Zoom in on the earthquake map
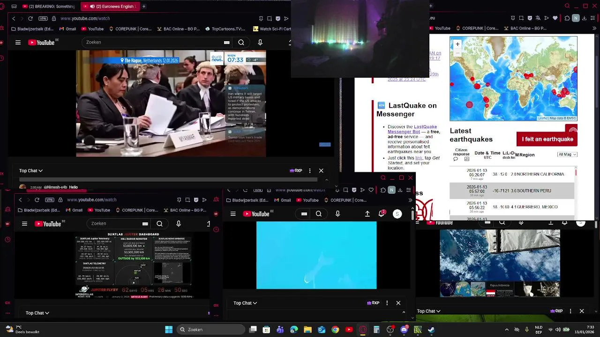Viewport: 600px width, 337px height. [457, 44]
